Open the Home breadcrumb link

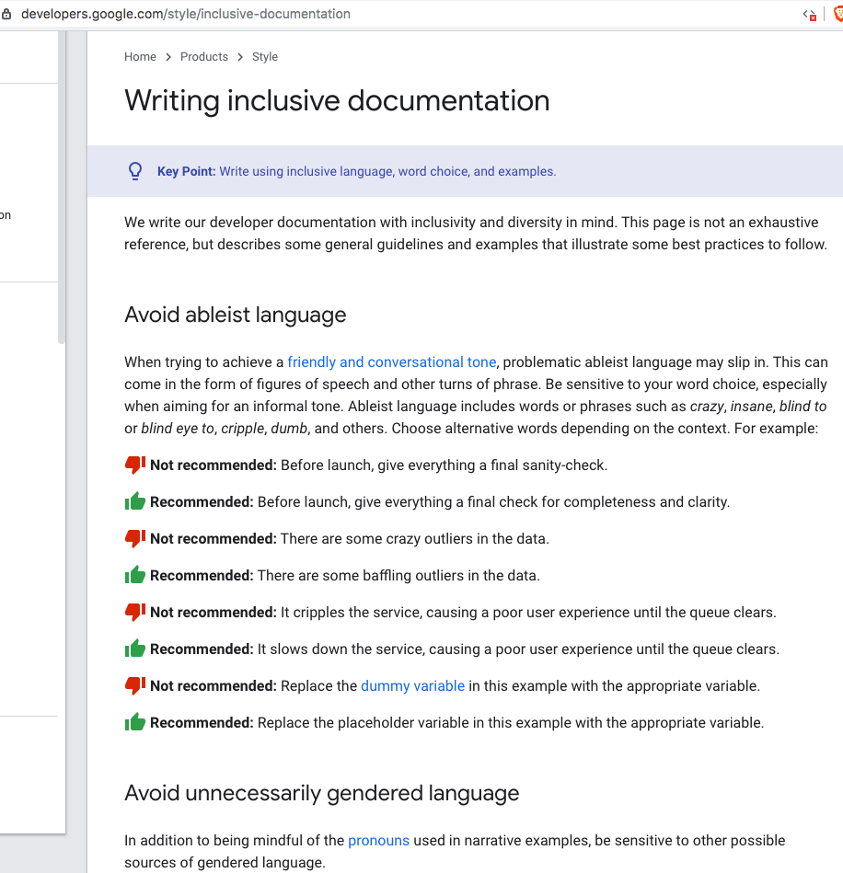(140, 56)
